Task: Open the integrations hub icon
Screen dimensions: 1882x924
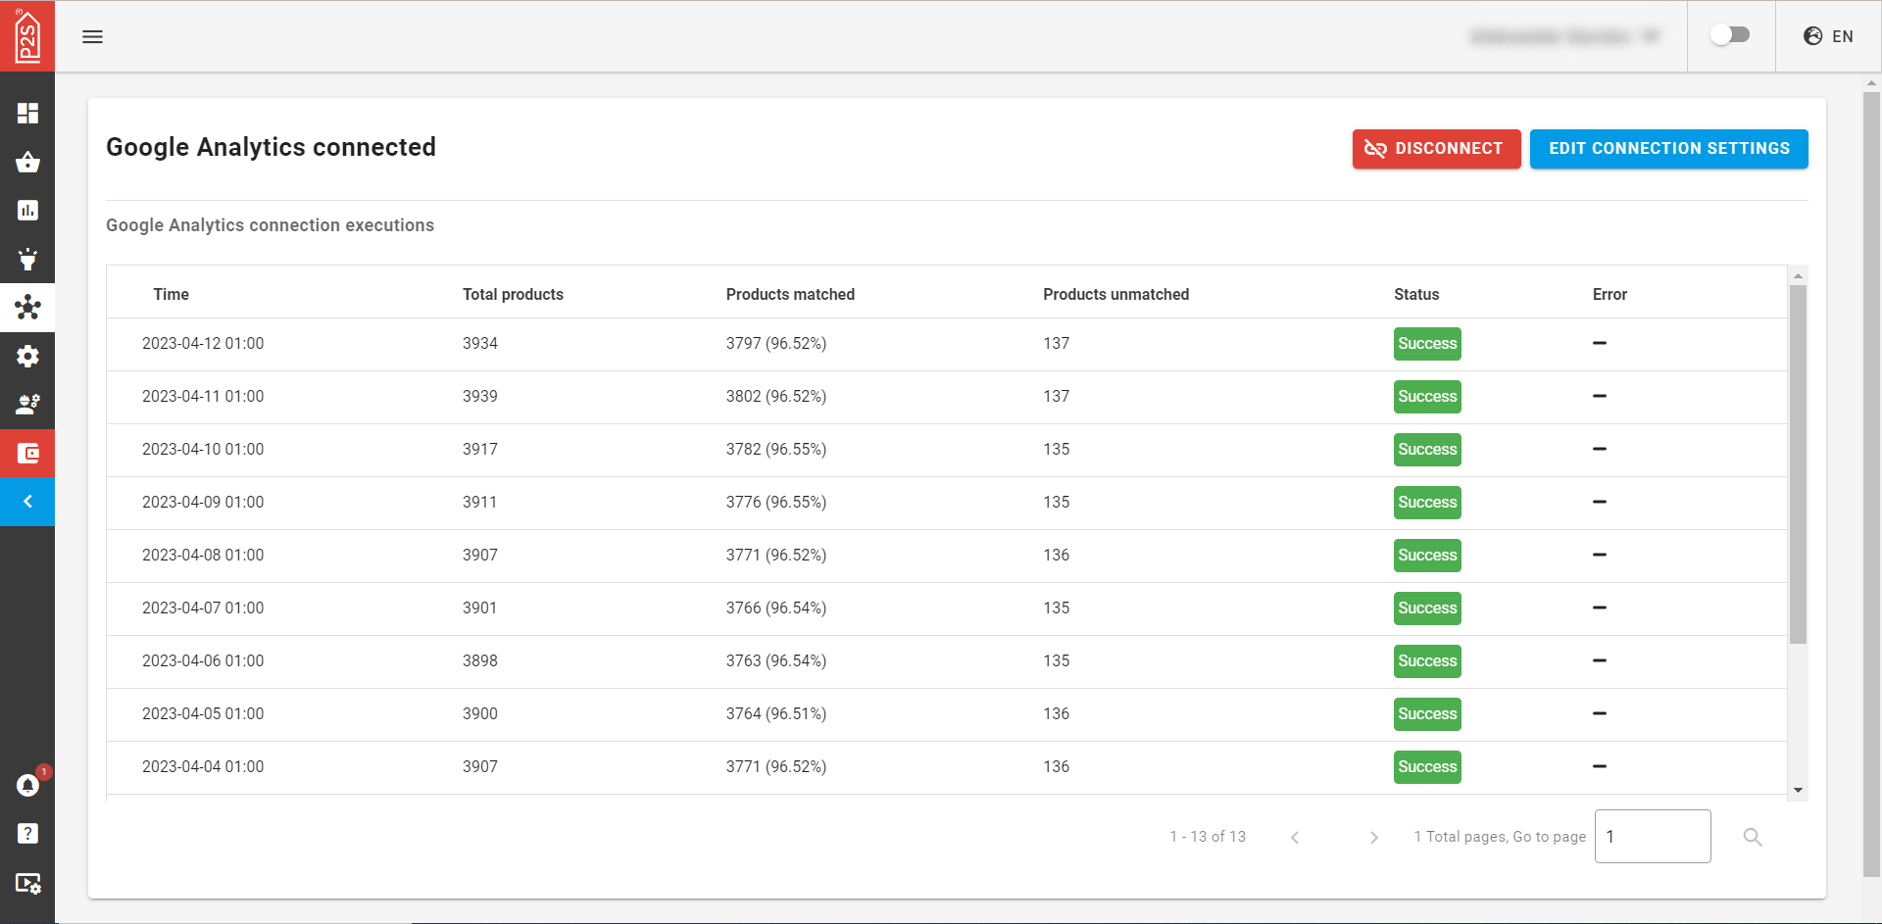Action: point(27,308)
